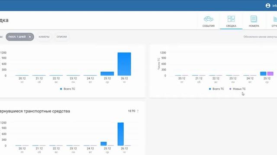Image resolution: width=277 pixels, height=155 pixels.
Task: Click the blue 25.12 bar in right chart
Action: pyautogui.click(x=263, y=74)
